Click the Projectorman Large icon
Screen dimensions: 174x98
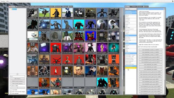[x=67, y=25]
